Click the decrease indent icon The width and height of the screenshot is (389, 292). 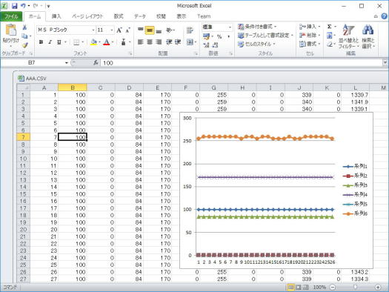click(169, 42)
